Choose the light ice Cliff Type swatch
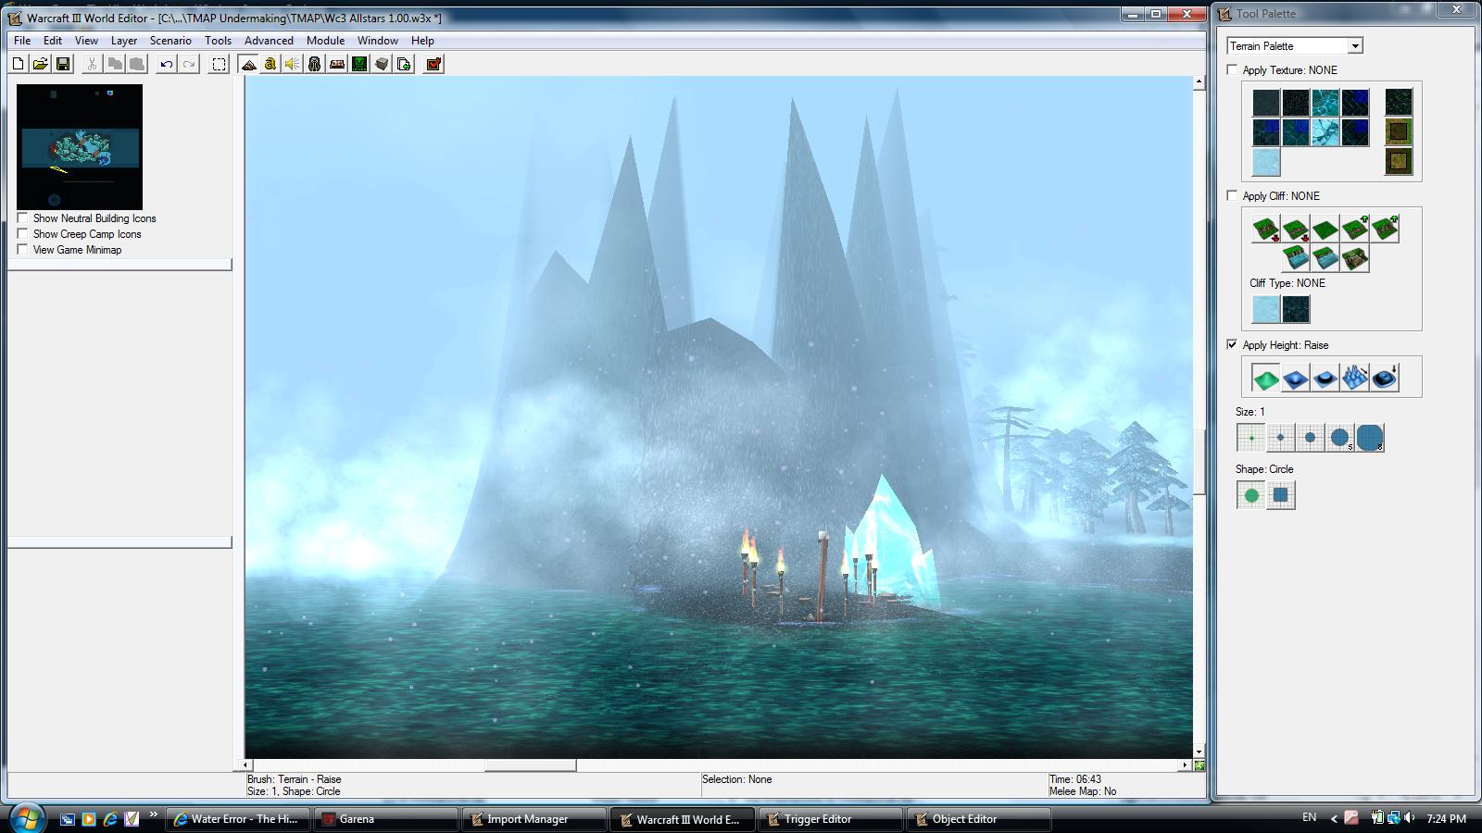 (x=1265, y=309)
